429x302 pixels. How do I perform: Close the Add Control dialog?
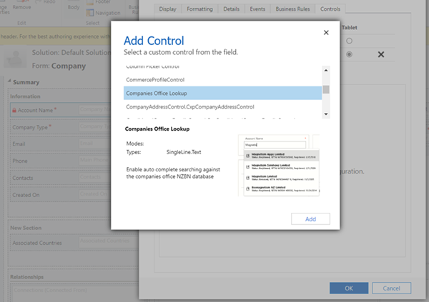pyautogui.click(x=327, y=33)
